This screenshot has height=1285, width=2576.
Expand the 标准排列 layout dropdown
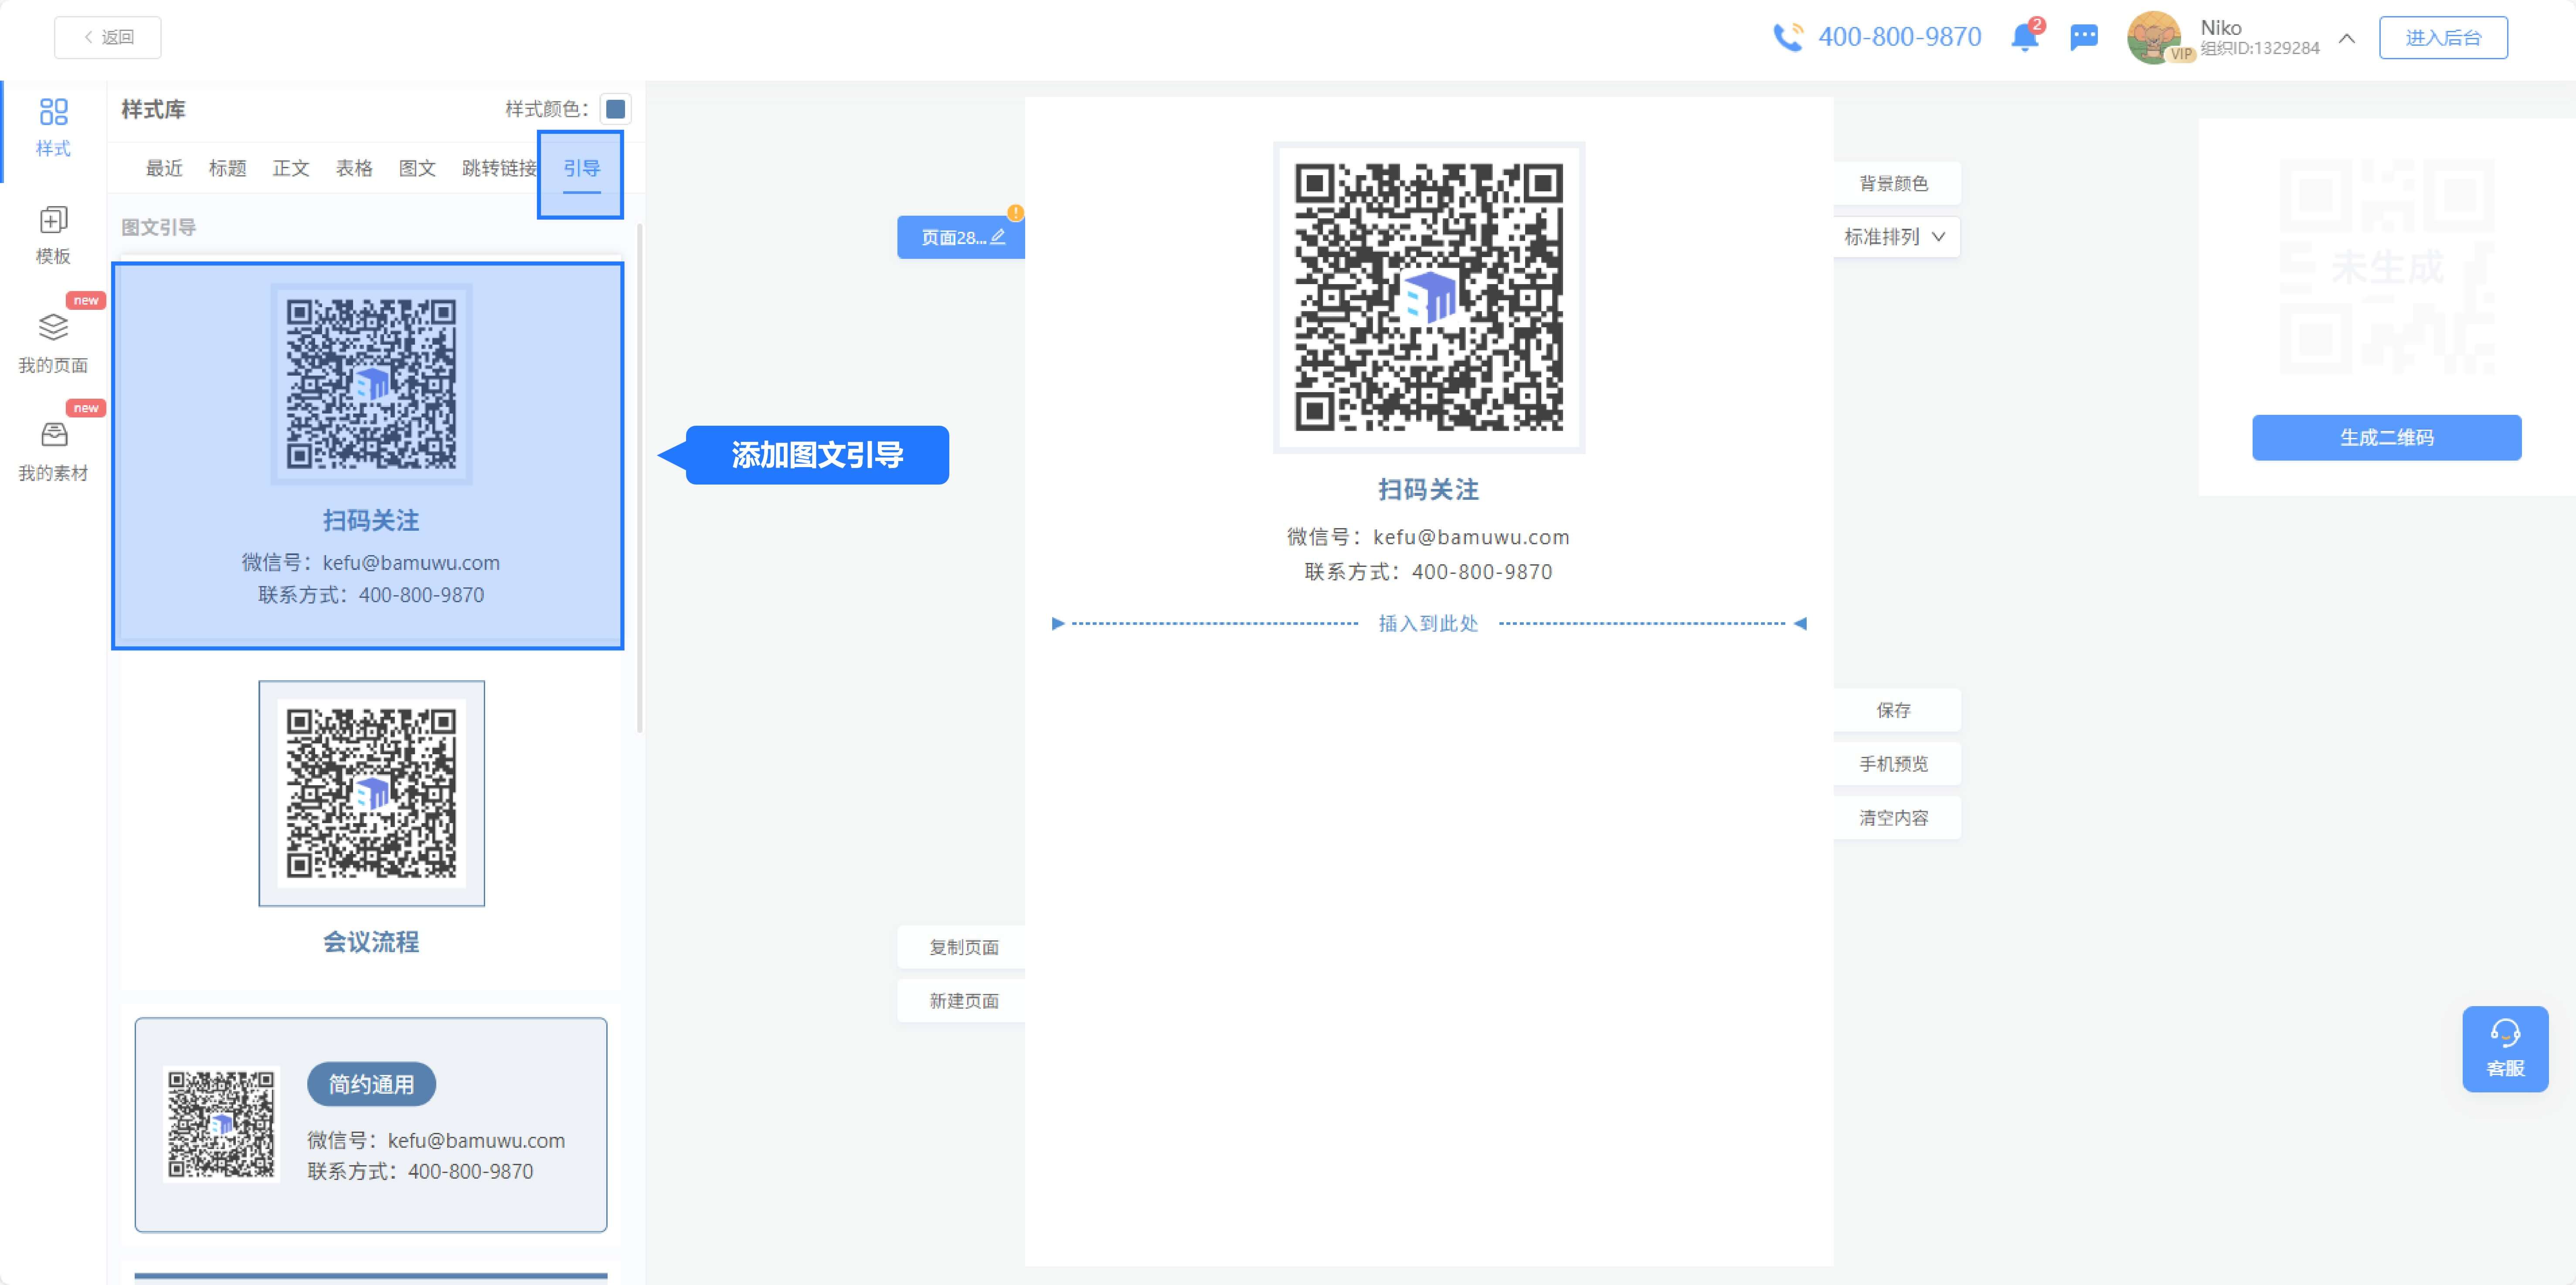[1895, 237]
